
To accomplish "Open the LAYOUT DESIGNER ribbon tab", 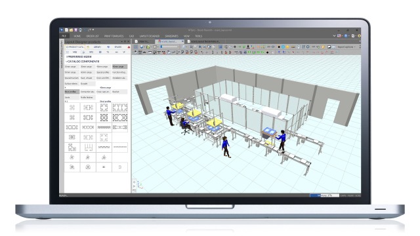I will [150, 36].
